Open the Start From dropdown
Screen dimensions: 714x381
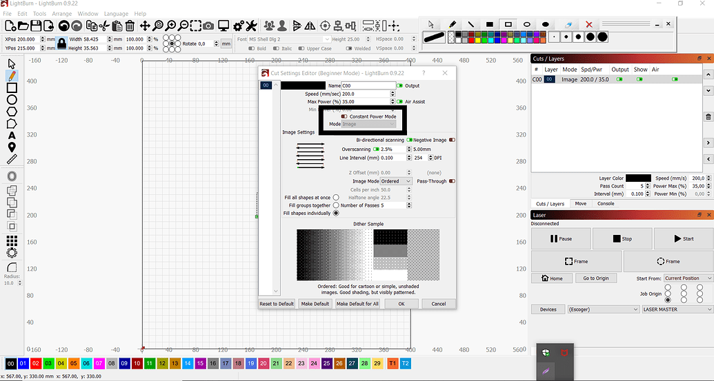[x=688, y=278]
